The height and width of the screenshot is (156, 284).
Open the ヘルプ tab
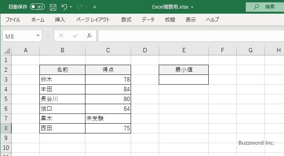[x=213, y=19]
